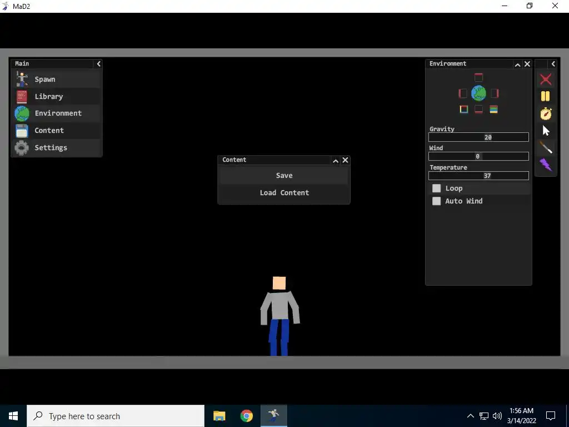Open the Settings menu item
The width and height of the screenshot is (569, 427).
coord(57,147)
